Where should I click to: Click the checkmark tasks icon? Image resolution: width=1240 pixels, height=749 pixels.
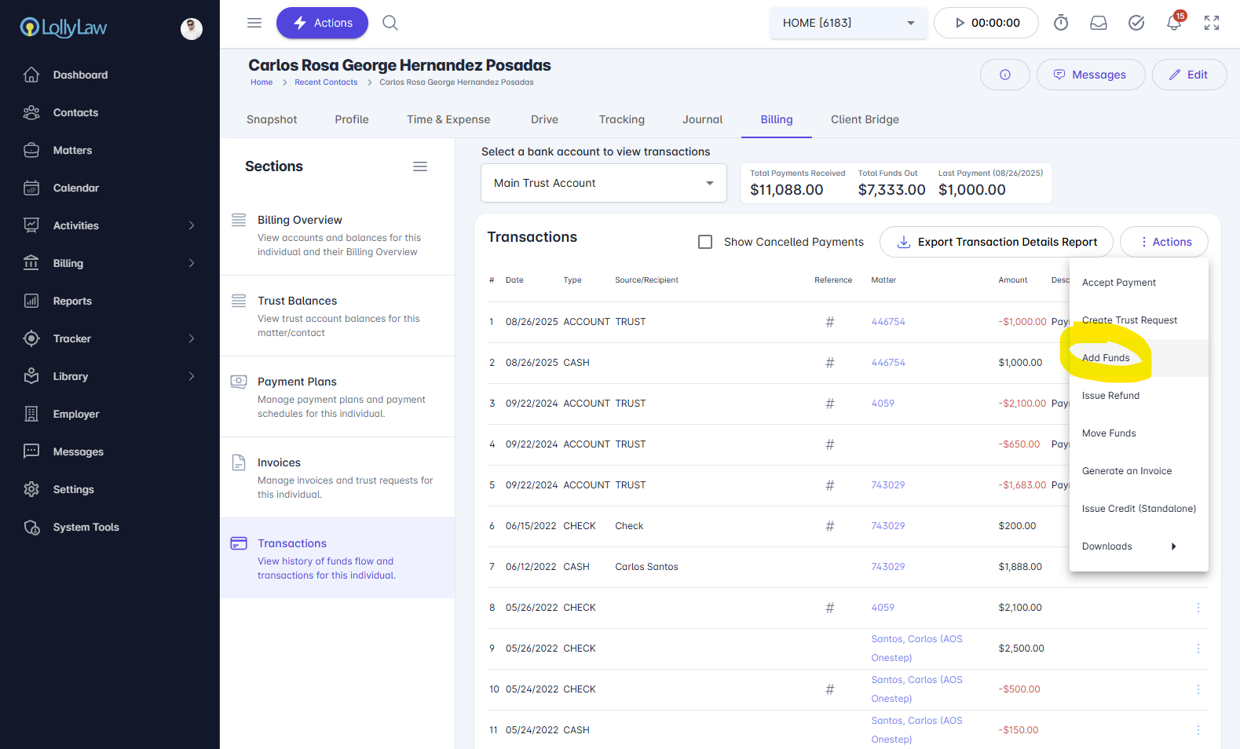click(x=1136, y=23)
